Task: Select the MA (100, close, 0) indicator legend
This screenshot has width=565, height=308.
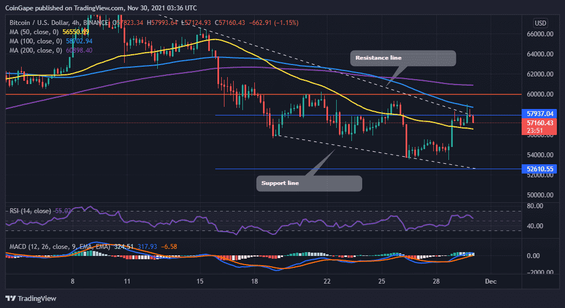Action: tap(37, 41)
